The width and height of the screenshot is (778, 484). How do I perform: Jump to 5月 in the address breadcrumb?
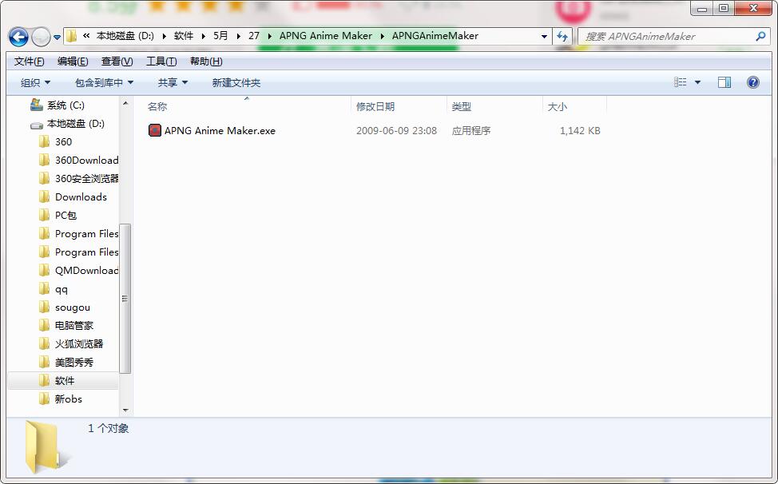tap(220, 36)
